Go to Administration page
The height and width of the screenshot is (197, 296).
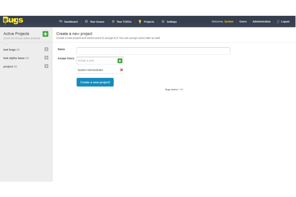click(x=261, y=22)
